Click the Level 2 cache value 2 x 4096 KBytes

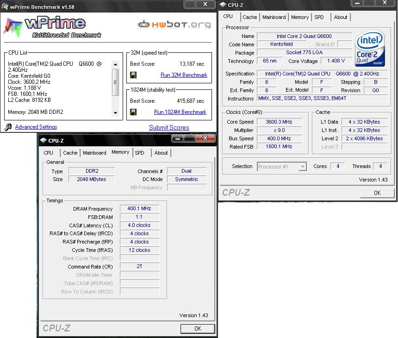tap(364, 138)
